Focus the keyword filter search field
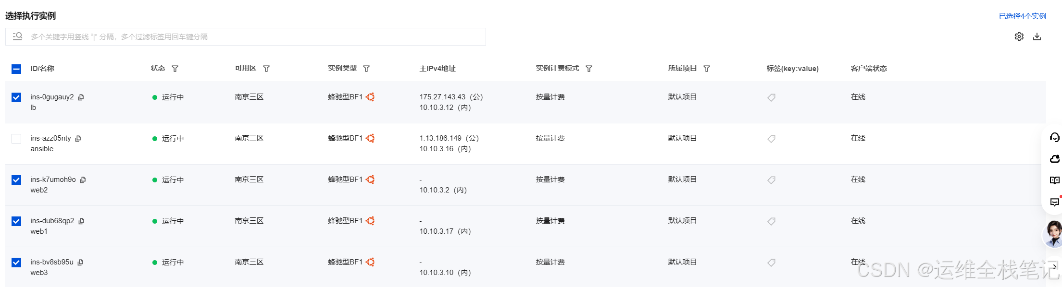This screenshot has height=287, width=1062. [246, 36]
